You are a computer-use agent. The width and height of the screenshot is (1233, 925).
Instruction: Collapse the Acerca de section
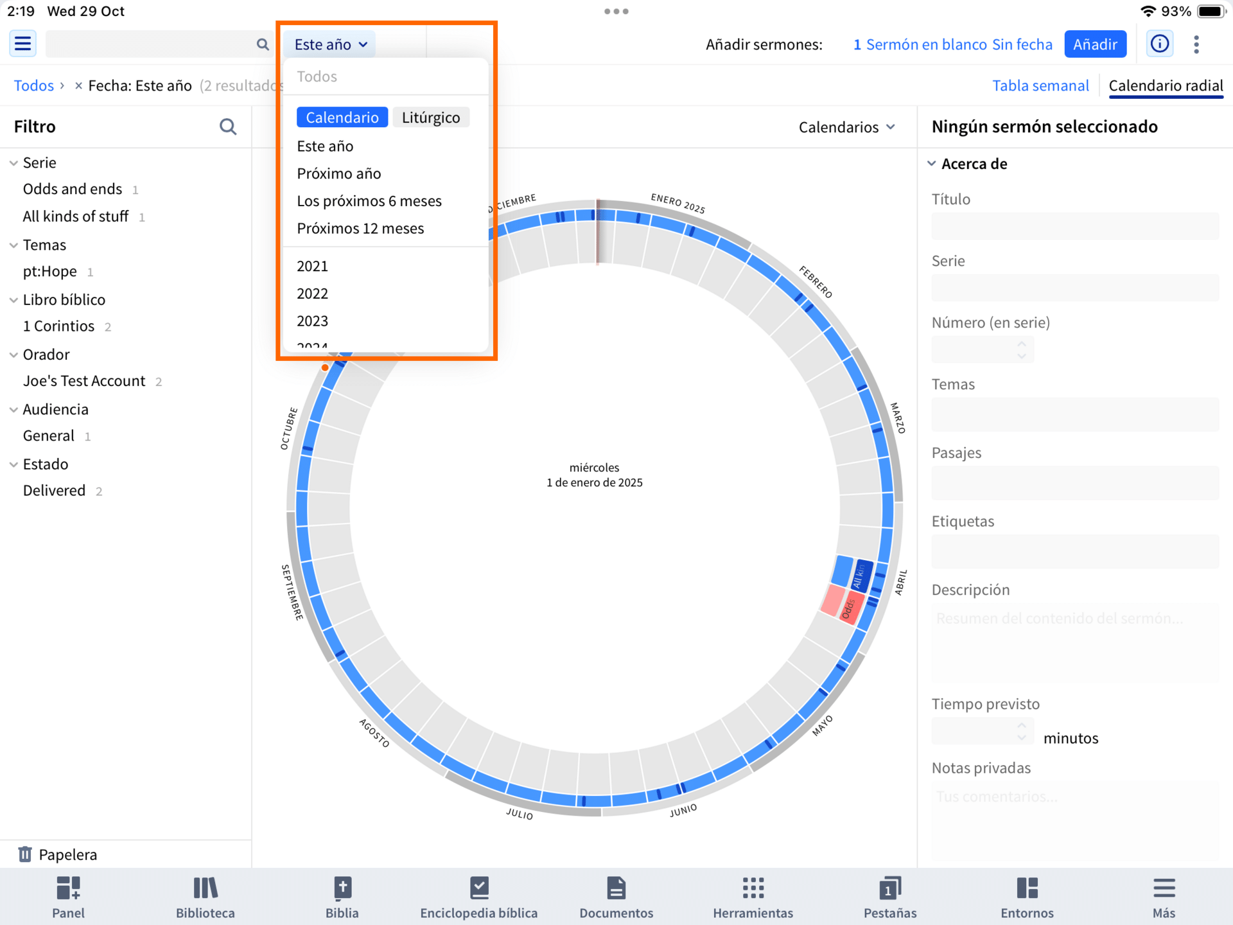point(932,164)
